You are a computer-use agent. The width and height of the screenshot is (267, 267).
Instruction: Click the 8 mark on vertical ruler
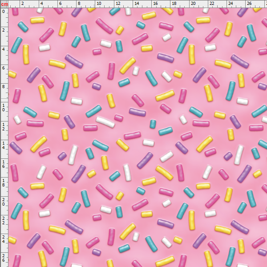click(x=4, y=86)
